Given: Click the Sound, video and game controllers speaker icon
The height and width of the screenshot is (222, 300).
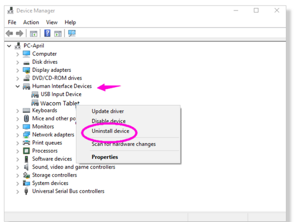Looking at the screenshot, I should point(26,167).
